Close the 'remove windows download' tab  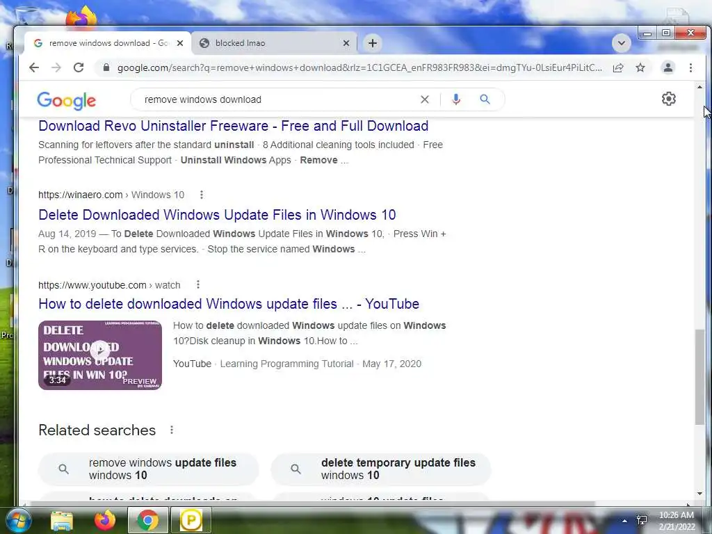click(x=180, y=43)
